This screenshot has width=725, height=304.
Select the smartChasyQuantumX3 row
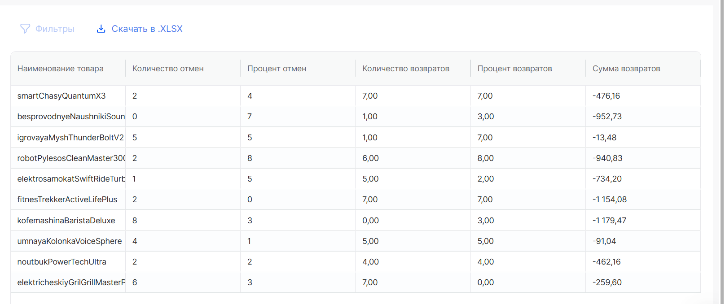point(62,96)
